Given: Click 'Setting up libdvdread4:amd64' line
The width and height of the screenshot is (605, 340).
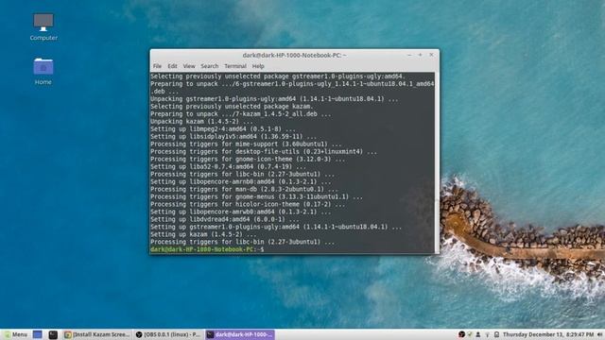Looking at the screenshot, I should pyautogui.click(x=225, y=219).
